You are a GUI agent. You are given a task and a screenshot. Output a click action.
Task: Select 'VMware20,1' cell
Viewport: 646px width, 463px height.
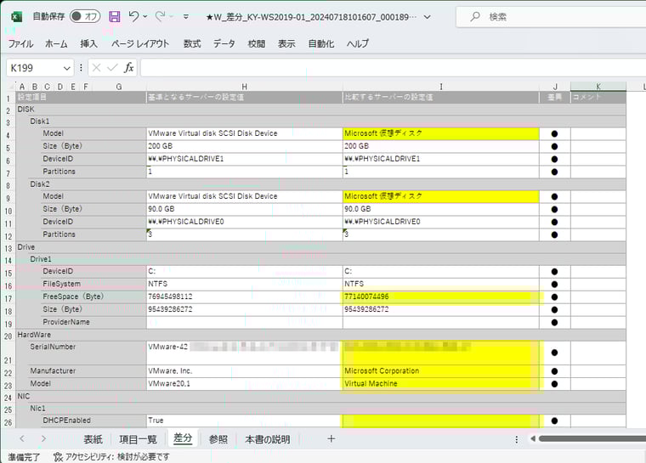244,384
